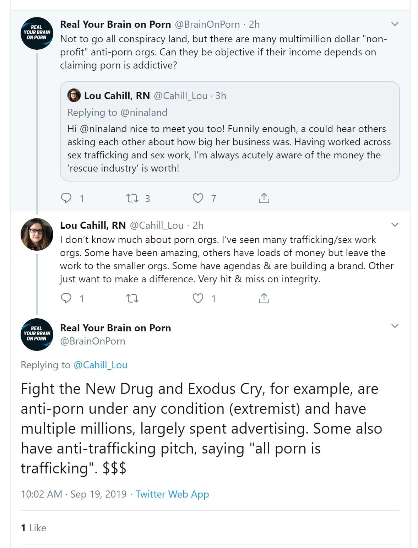
Task: Share the first Brain on Porn tweet
Action: coord(264,198)
